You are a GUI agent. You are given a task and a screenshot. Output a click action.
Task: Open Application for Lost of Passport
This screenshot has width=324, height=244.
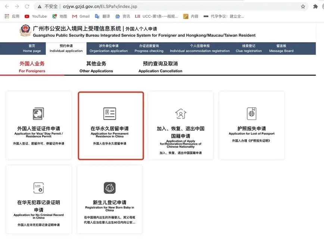pos(251,125)
